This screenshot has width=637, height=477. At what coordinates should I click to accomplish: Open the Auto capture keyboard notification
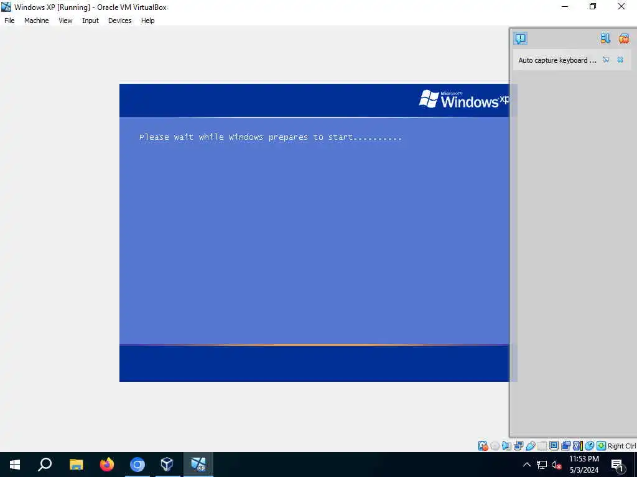[x=557, y=60]
